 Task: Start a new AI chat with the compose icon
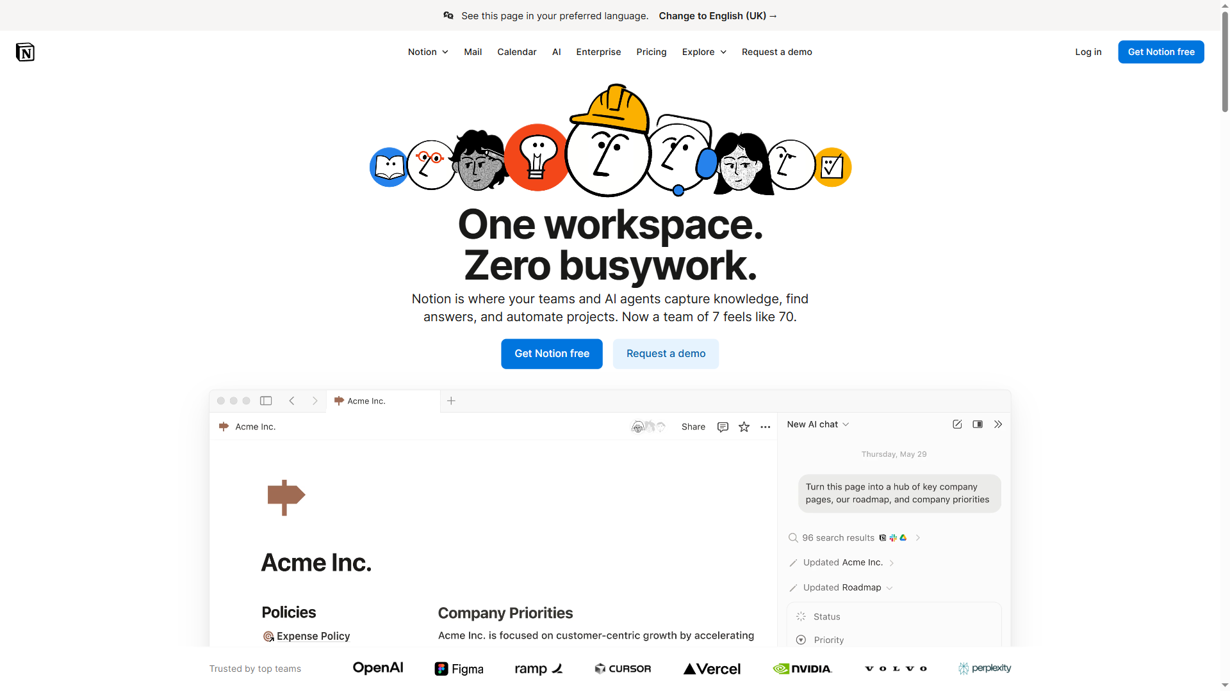point(957,424)
